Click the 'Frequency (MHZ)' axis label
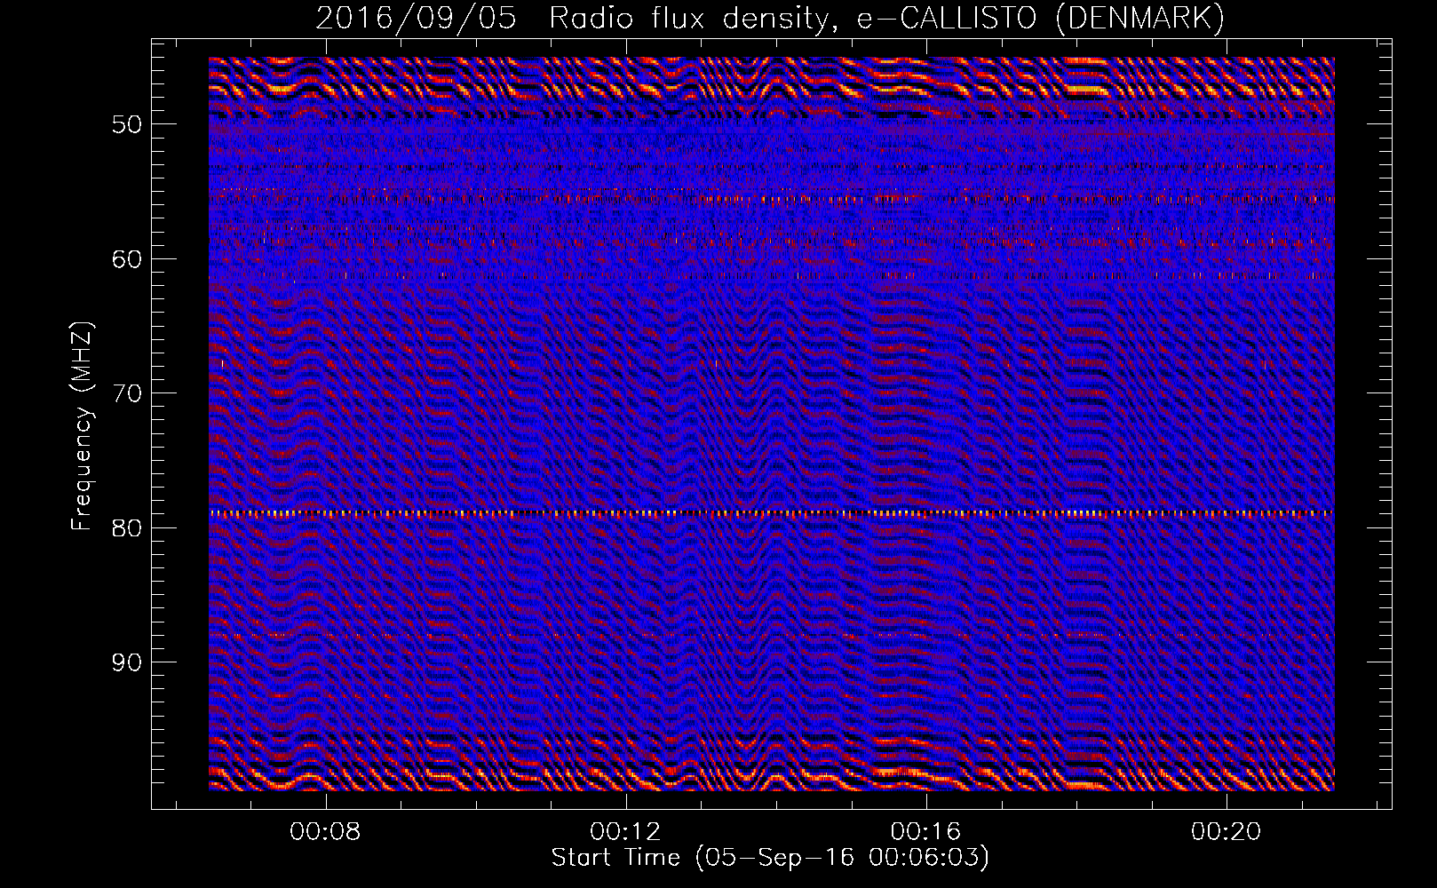The image size is (1437, 888). click(82, 426)
